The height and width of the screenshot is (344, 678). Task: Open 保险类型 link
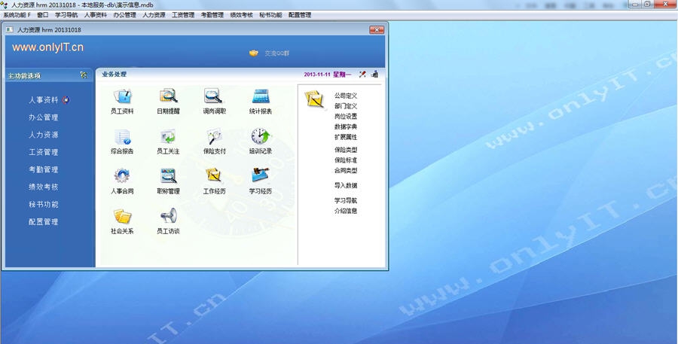(346, 150)
